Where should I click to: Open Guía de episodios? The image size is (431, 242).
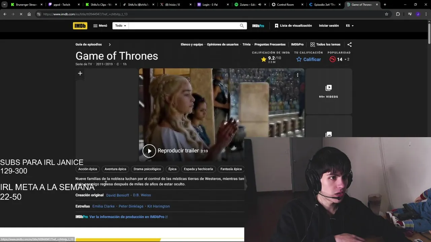pyautogui.click(x=89, y=44)
